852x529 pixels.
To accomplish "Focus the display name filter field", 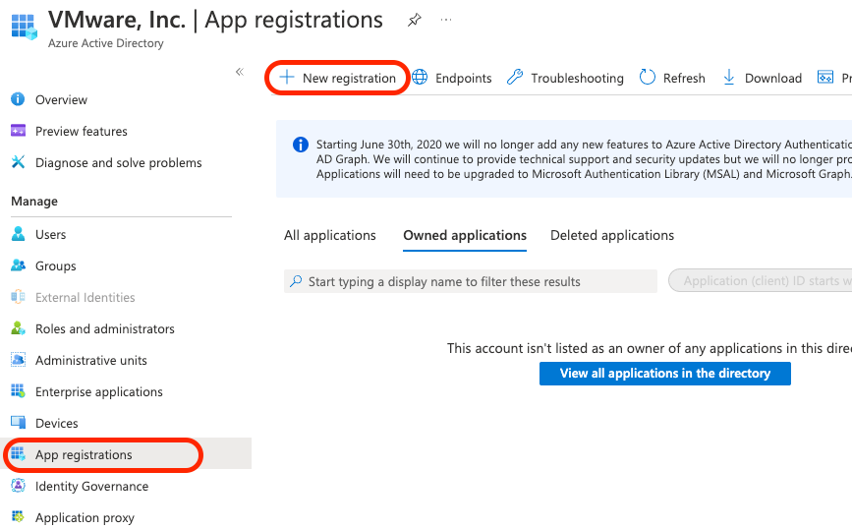I will point(471,281).
